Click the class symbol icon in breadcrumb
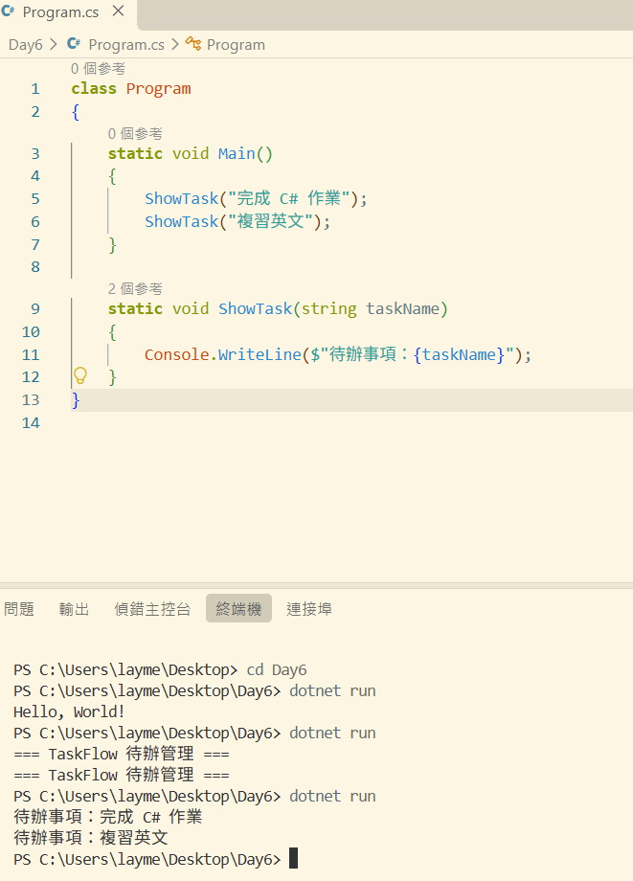This screenshot has width=633, height=881. coord(193,44)
